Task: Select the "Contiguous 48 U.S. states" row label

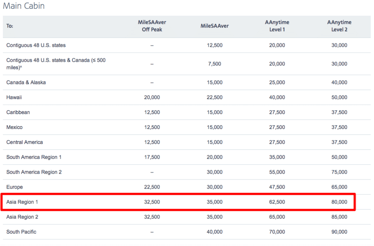Action: (x=35, y=45)
